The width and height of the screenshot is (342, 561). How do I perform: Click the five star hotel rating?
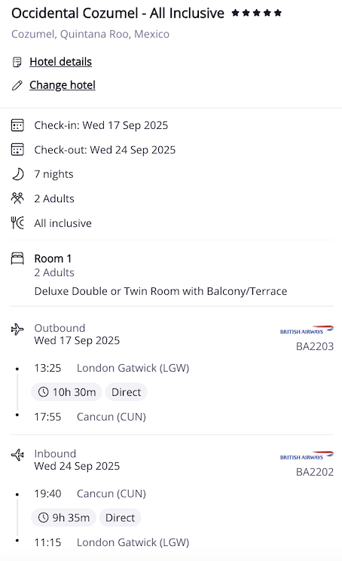257,14
